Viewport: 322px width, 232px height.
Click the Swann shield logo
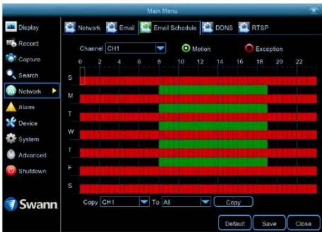click(11, 204)
